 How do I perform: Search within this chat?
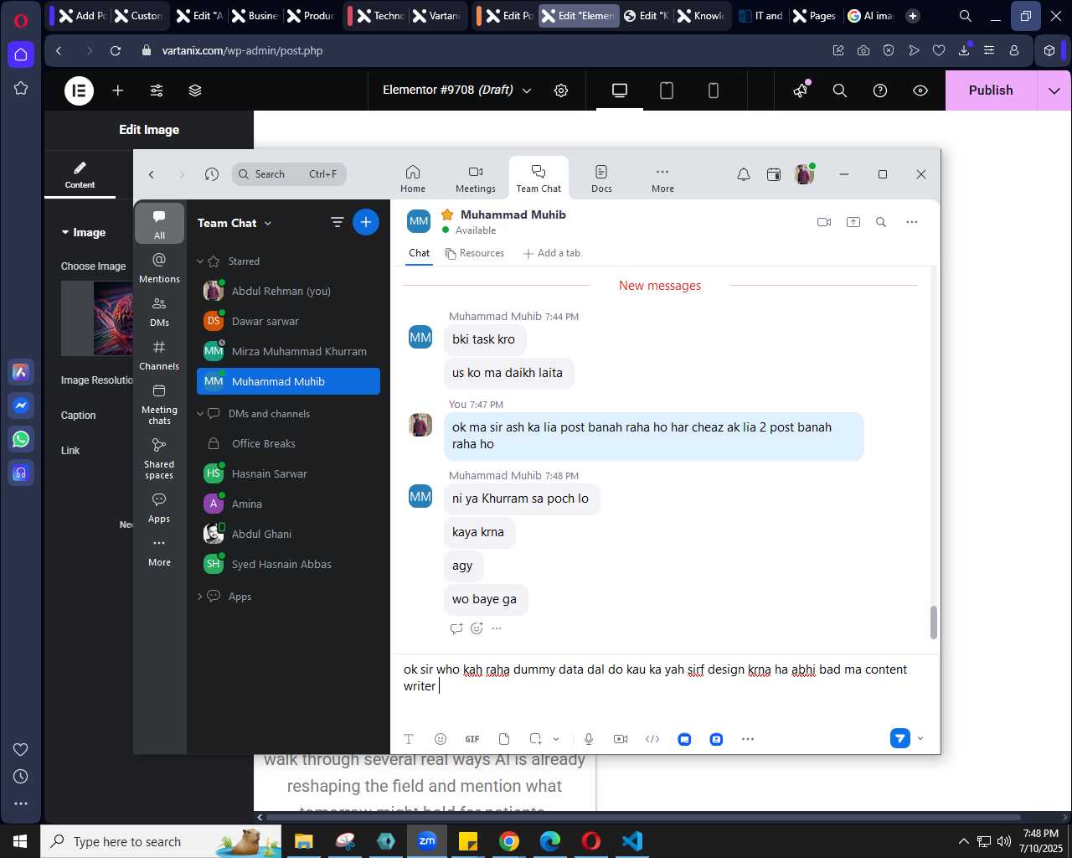(881, 222)
